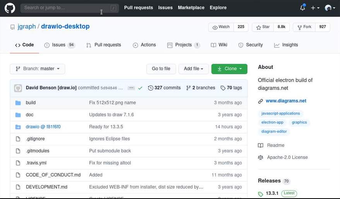Open the 70 tags link
340x199 pixels.
pos(231,88)
